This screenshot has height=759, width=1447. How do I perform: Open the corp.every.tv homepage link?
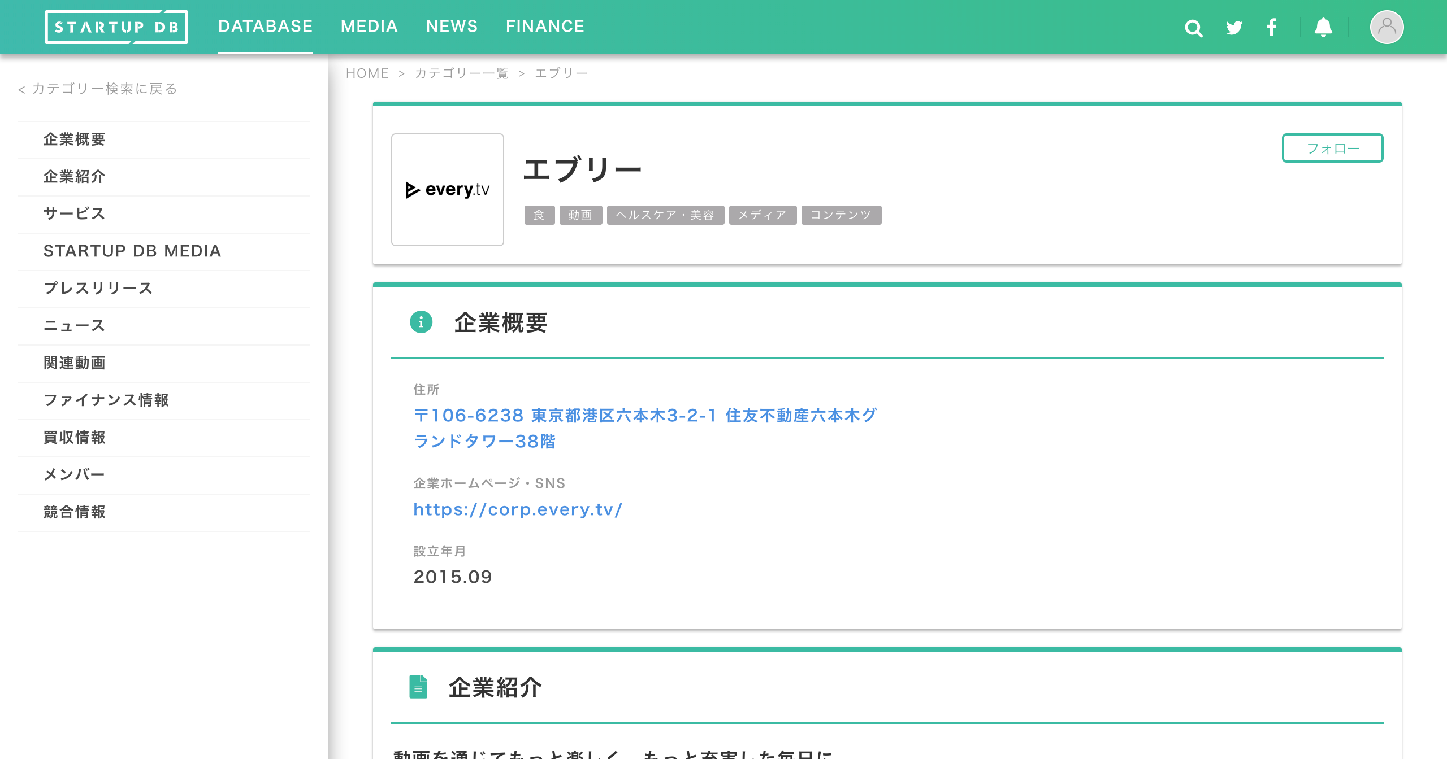[x=518, y=509]
